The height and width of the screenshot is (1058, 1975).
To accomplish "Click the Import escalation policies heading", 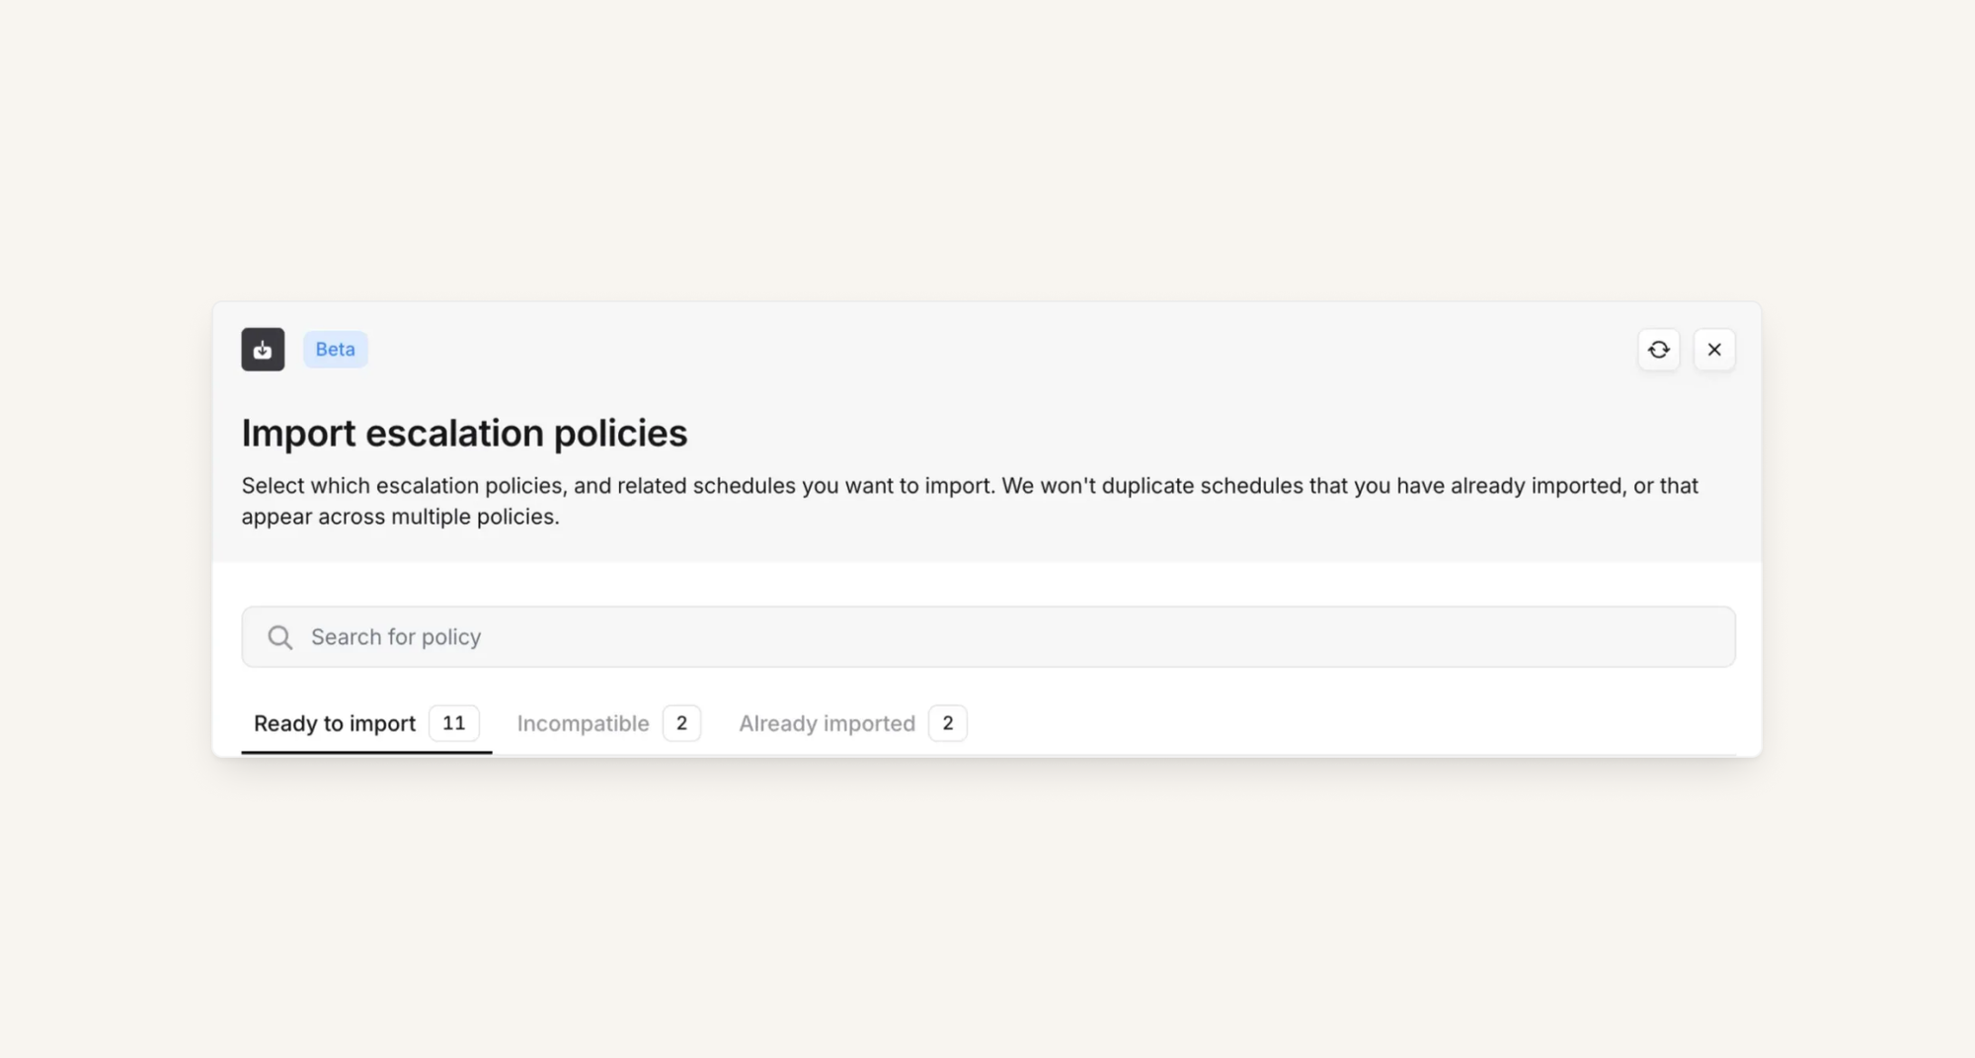I will point(464,433).
